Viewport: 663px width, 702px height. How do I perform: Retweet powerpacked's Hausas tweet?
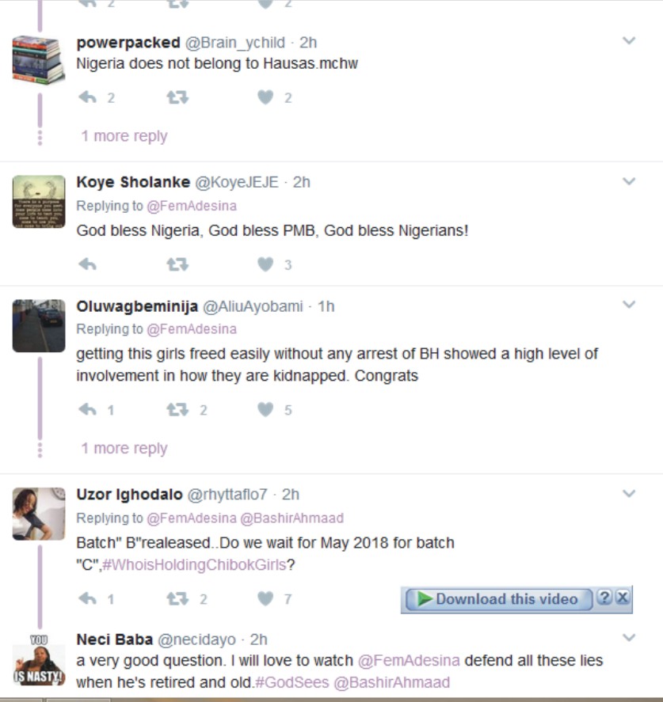pos(177,97)
